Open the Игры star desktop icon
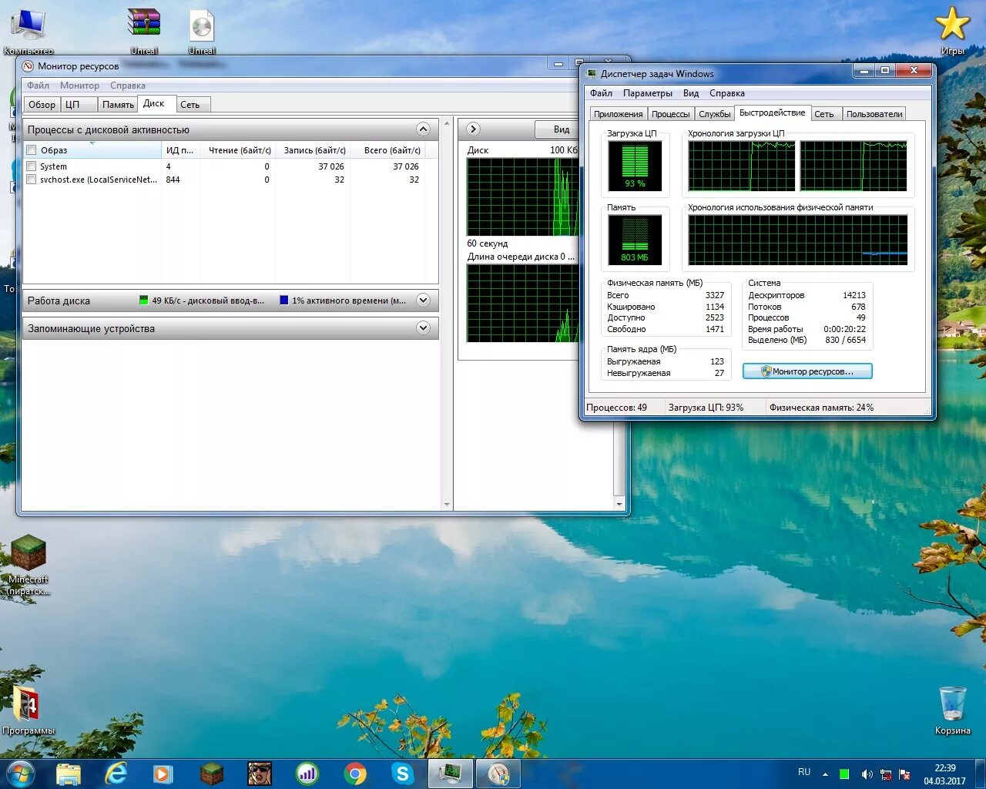986x789 pixels. (x=952, y=31)
